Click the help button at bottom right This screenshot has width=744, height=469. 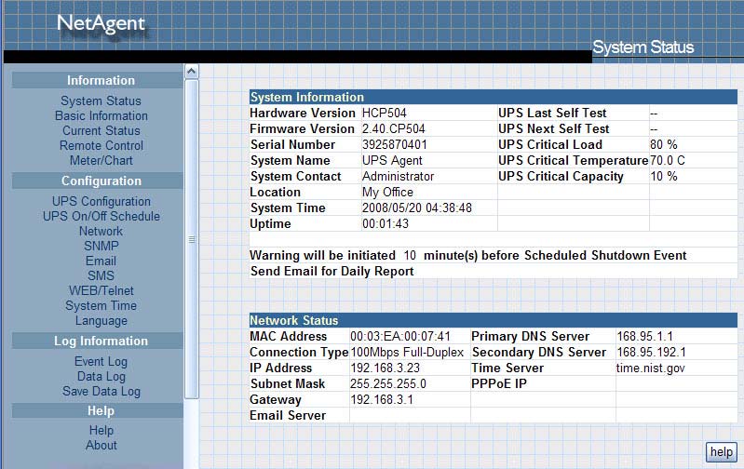pos(722,452)
